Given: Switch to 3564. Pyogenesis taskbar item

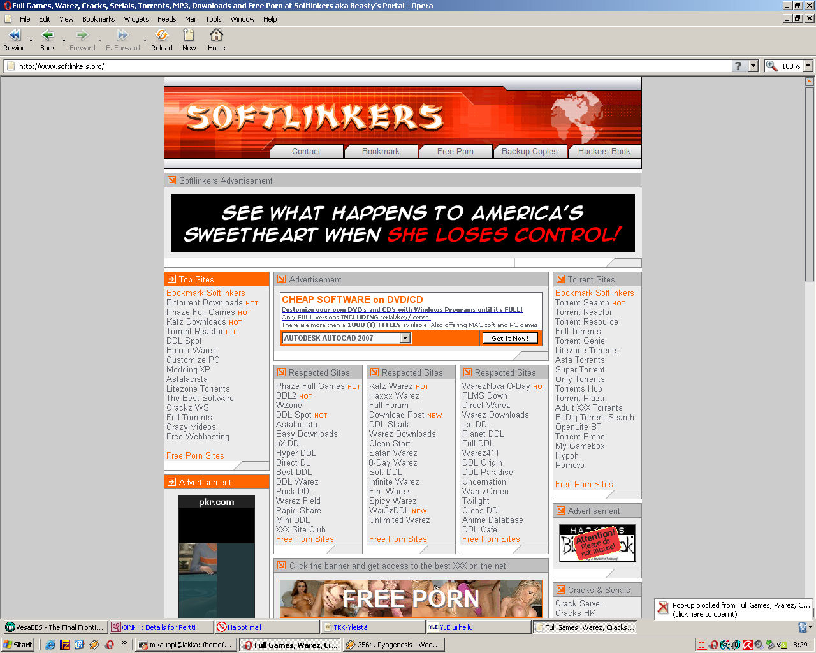Looking at the screenshot, I should tap(394, 645).
